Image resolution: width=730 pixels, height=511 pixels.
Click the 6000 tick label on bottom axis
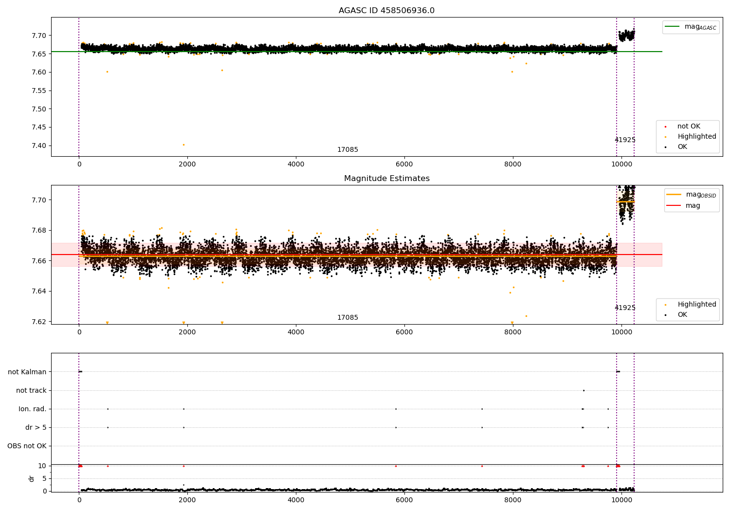(404, 500)
